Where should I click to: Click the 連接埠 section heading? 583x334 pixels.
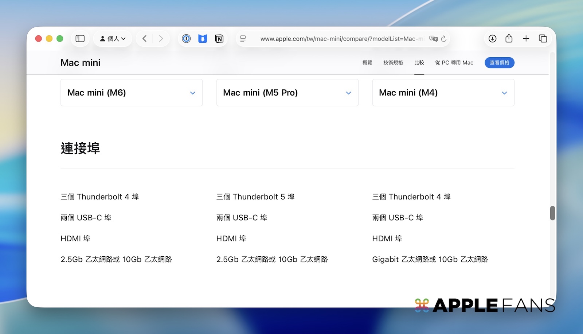point(80,148)
